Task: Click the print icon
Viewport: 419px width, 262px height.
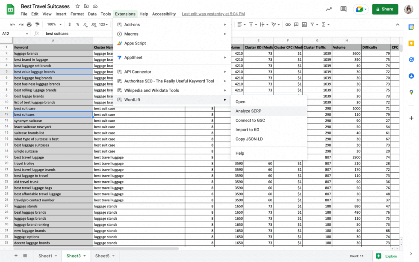Action: [x=29, y=25]
